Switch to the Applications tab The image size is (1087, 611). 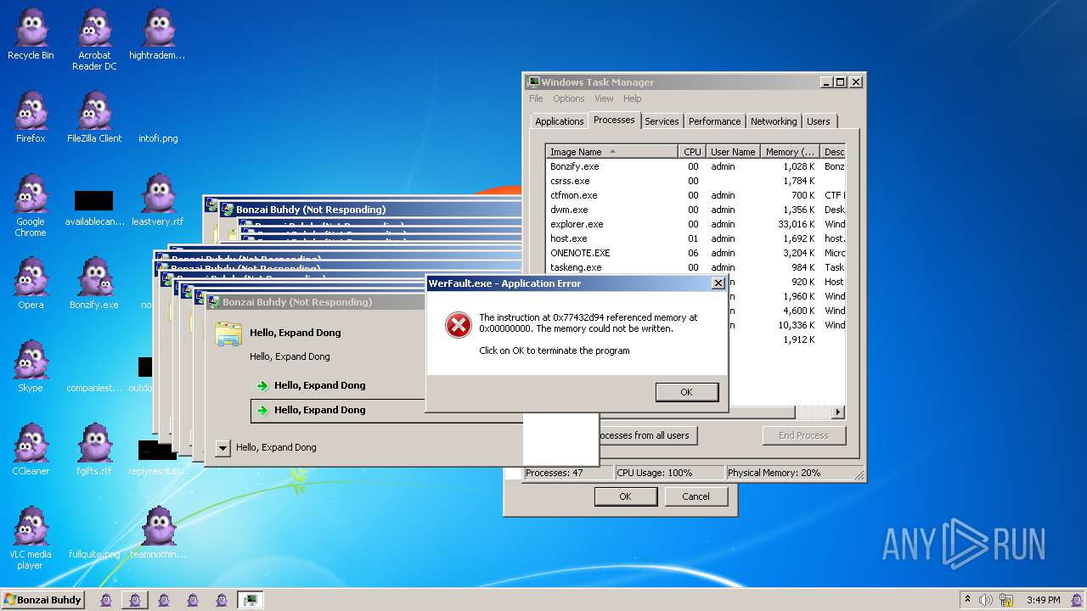[x=559, y=121]
